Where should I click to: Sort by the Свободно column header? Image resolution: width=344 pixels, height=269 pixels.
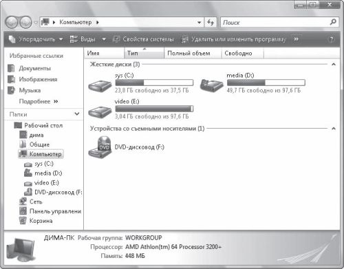click(x=243, y=53)
